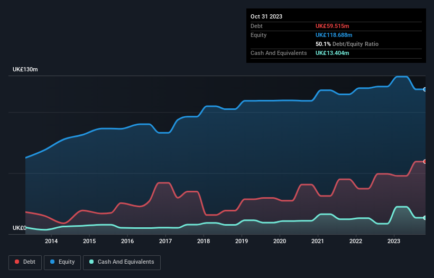Click the 50.1% Debt/Equity Ratio text
This screenshot has width=434, height=278.
point(347,44)
